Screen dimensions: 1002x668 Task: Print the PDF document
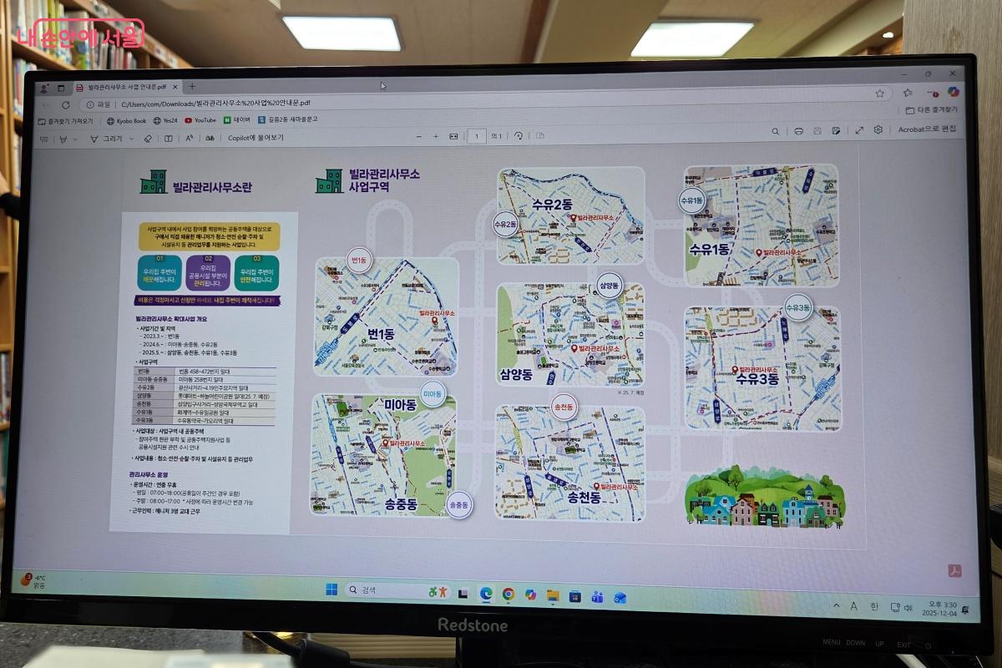(798, 131)
